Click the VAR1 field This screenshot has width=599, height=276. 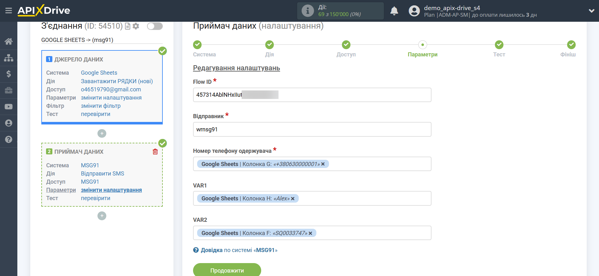click(312, 198)
